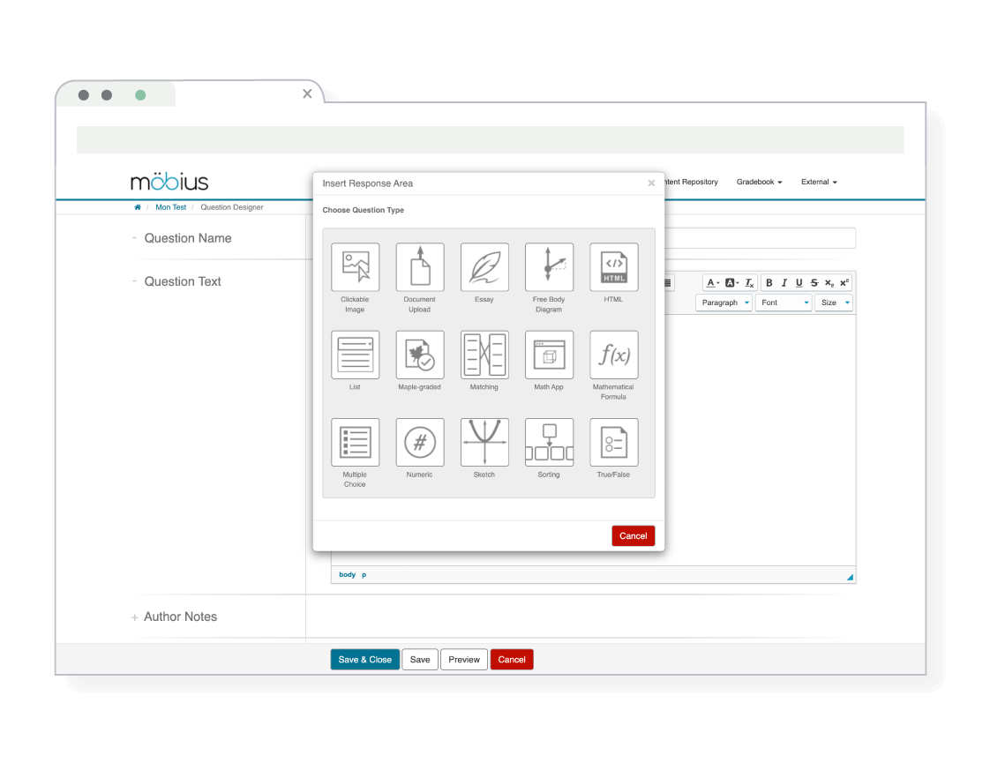Click the Save & Close button
This screenshot has width=990, height=770.
(364, 660)
